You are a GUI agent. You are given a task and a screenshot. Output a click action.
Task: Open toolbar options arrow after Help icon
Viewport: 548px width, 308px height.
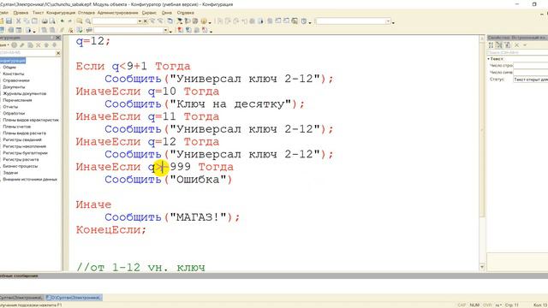pos(210,23)
